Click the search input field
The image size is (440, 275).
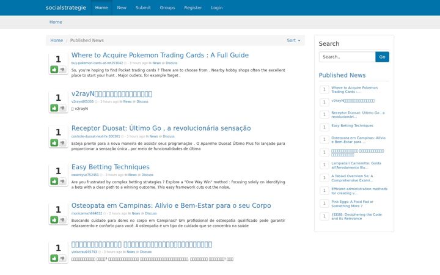(347, 57)
